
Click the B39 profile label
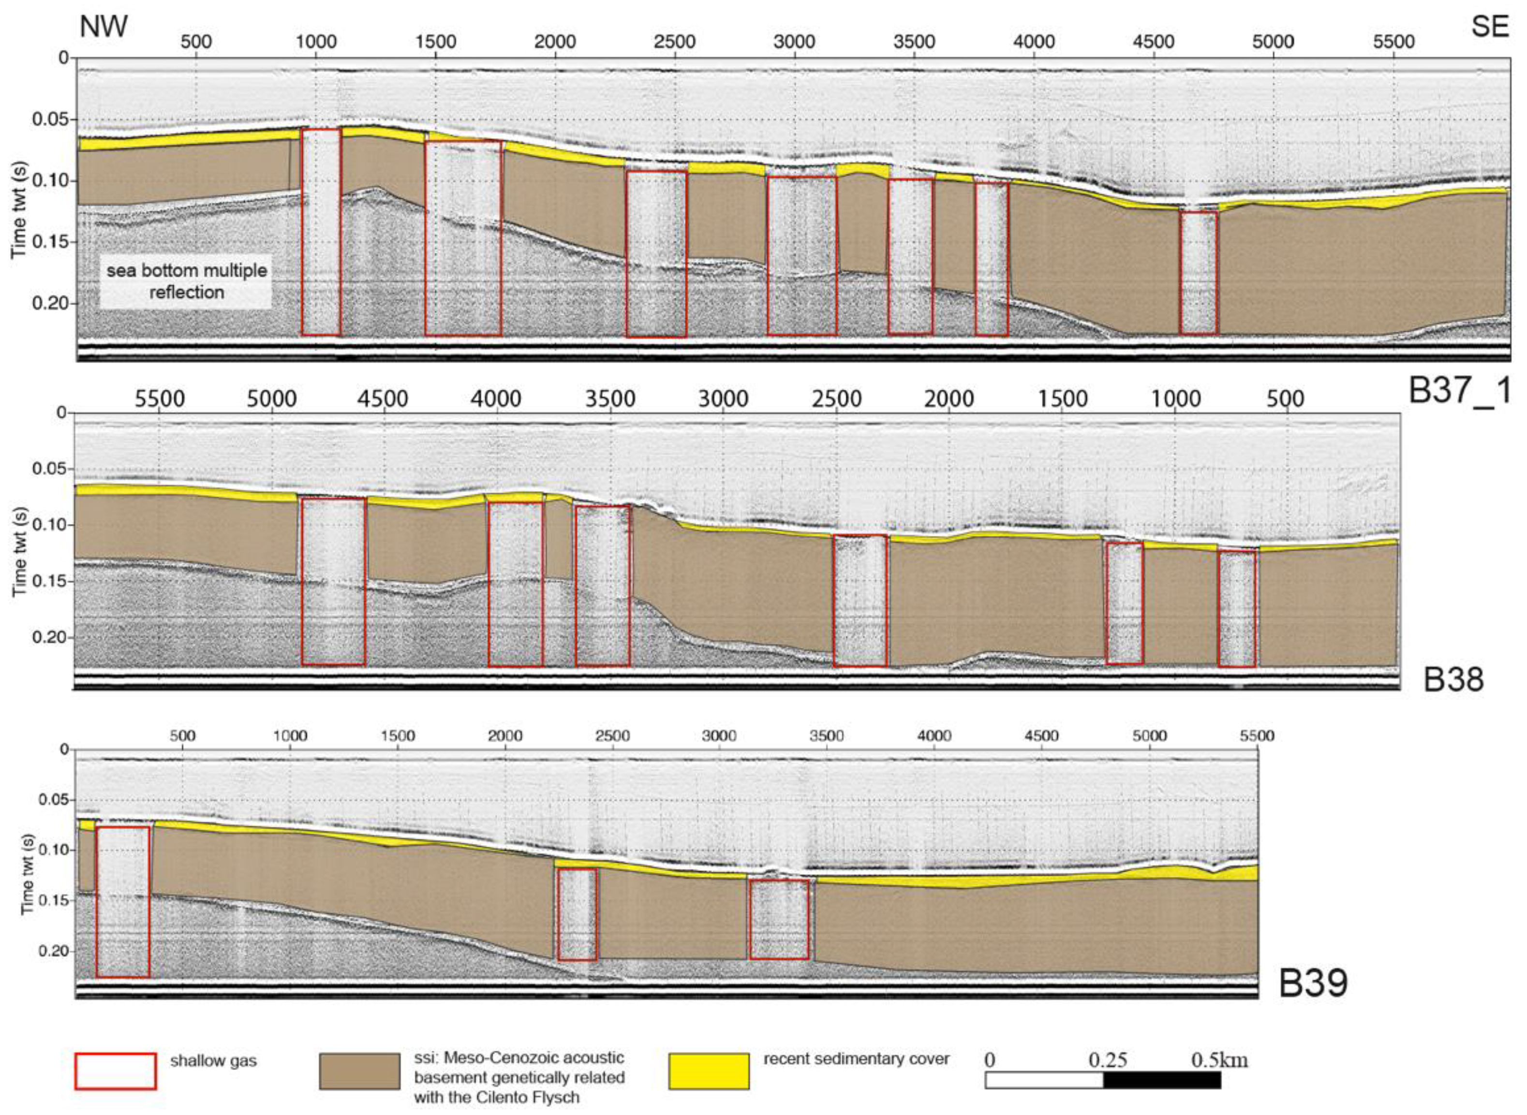coord(1313,983)
